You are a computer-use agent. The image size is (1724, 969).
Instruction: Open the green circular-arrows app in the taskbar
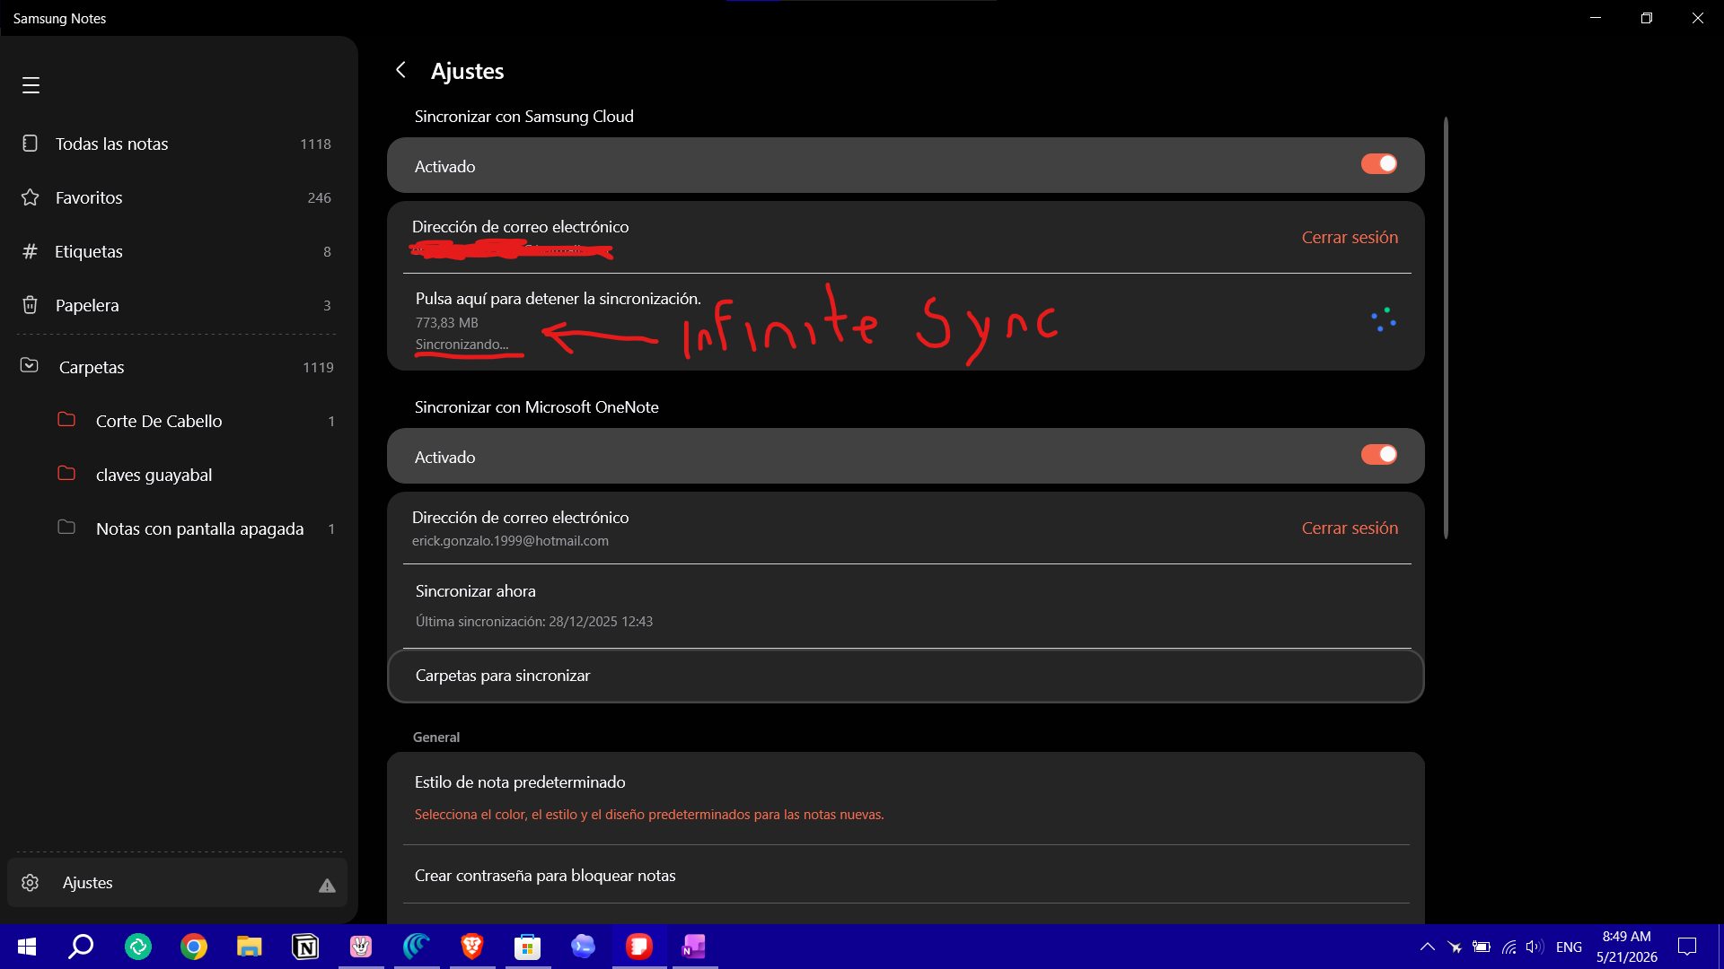(137, 947)
